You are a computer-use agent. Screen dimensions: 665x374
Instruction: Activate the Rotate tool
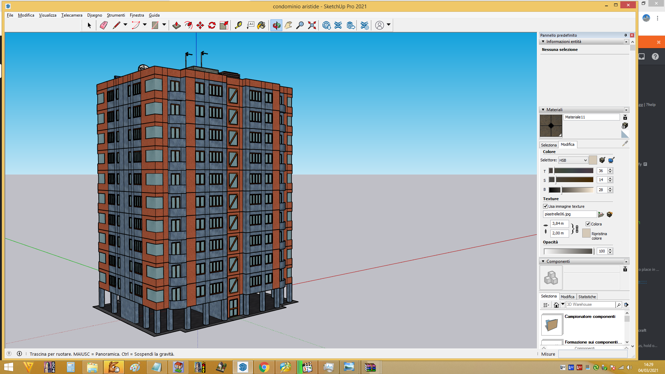[212, 25]
